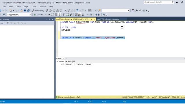Open the View menu

click(x=11, y=6)
